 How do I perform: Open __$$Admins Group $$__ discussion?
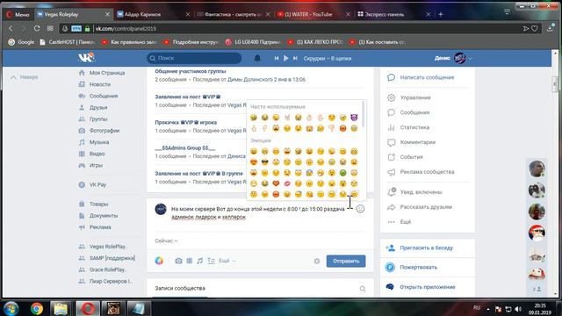point(185,148)
